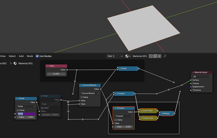Click the Snap node Value output socket
This screenshot has height=138, width=217.
(61, 100)
